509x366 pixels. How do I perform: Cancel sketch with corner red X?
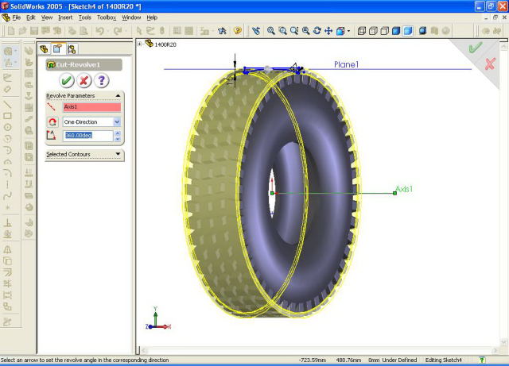490,63
